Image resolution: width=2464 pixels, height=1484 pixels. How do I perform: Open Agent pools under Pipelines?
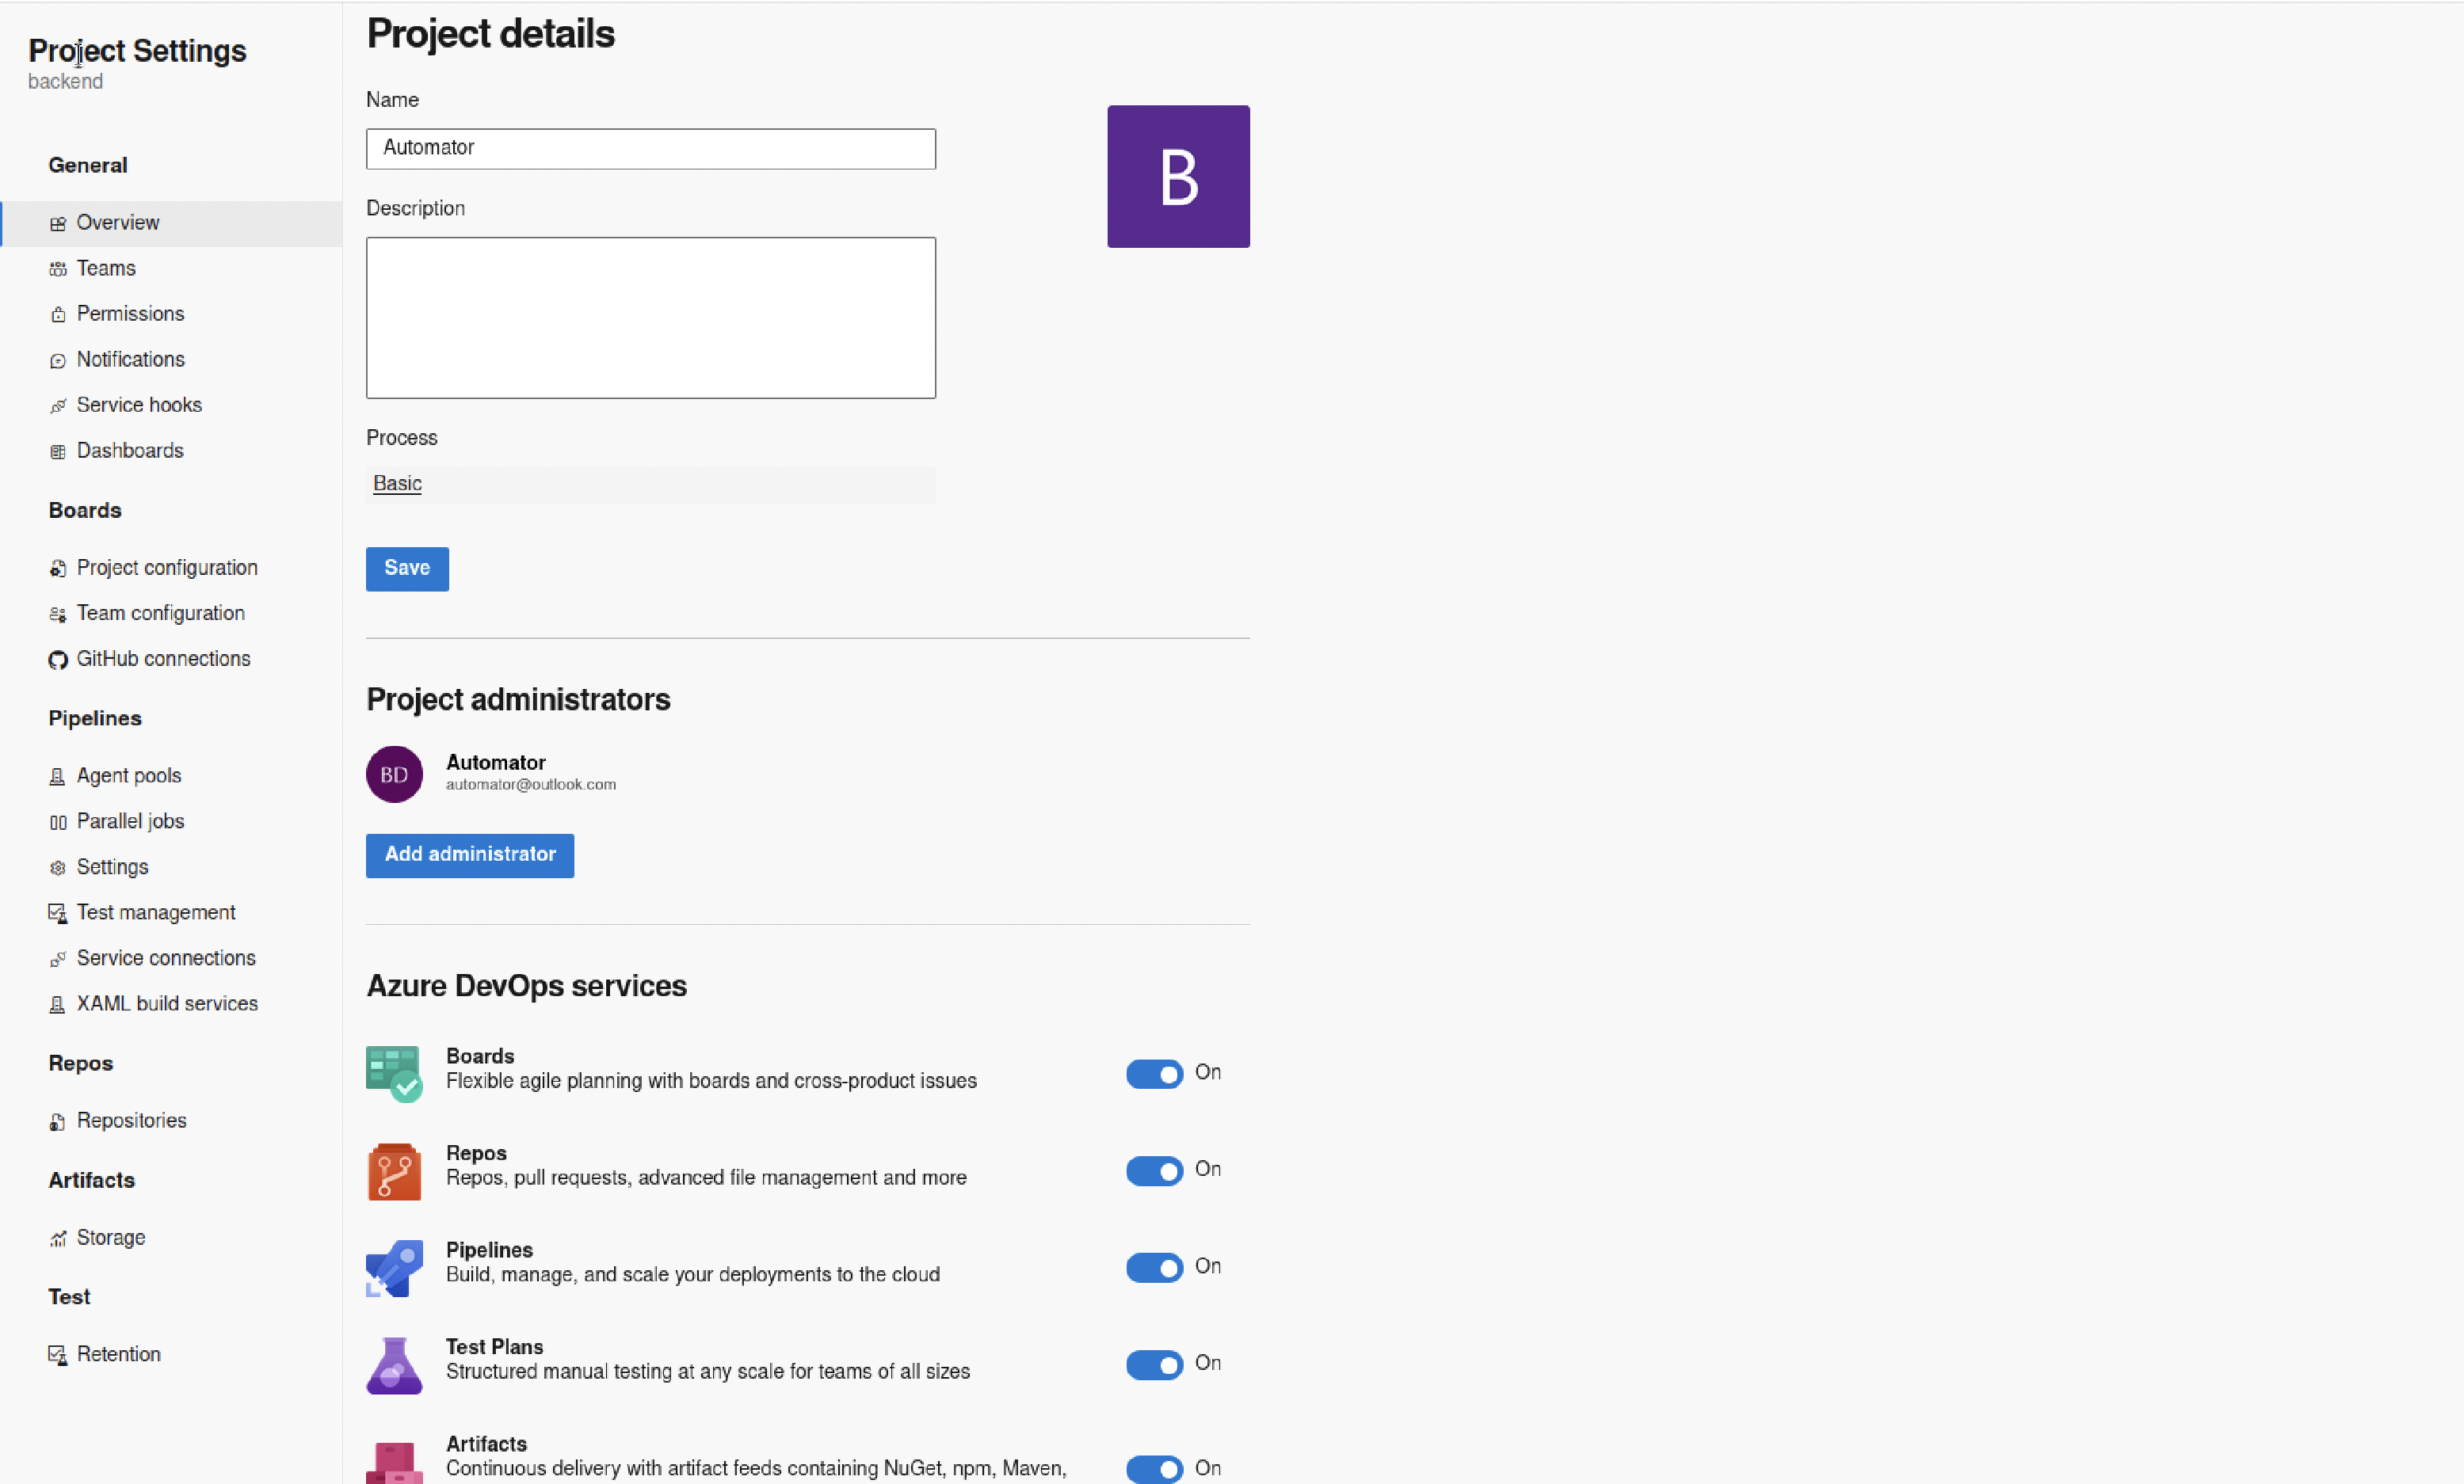(172, 777)
